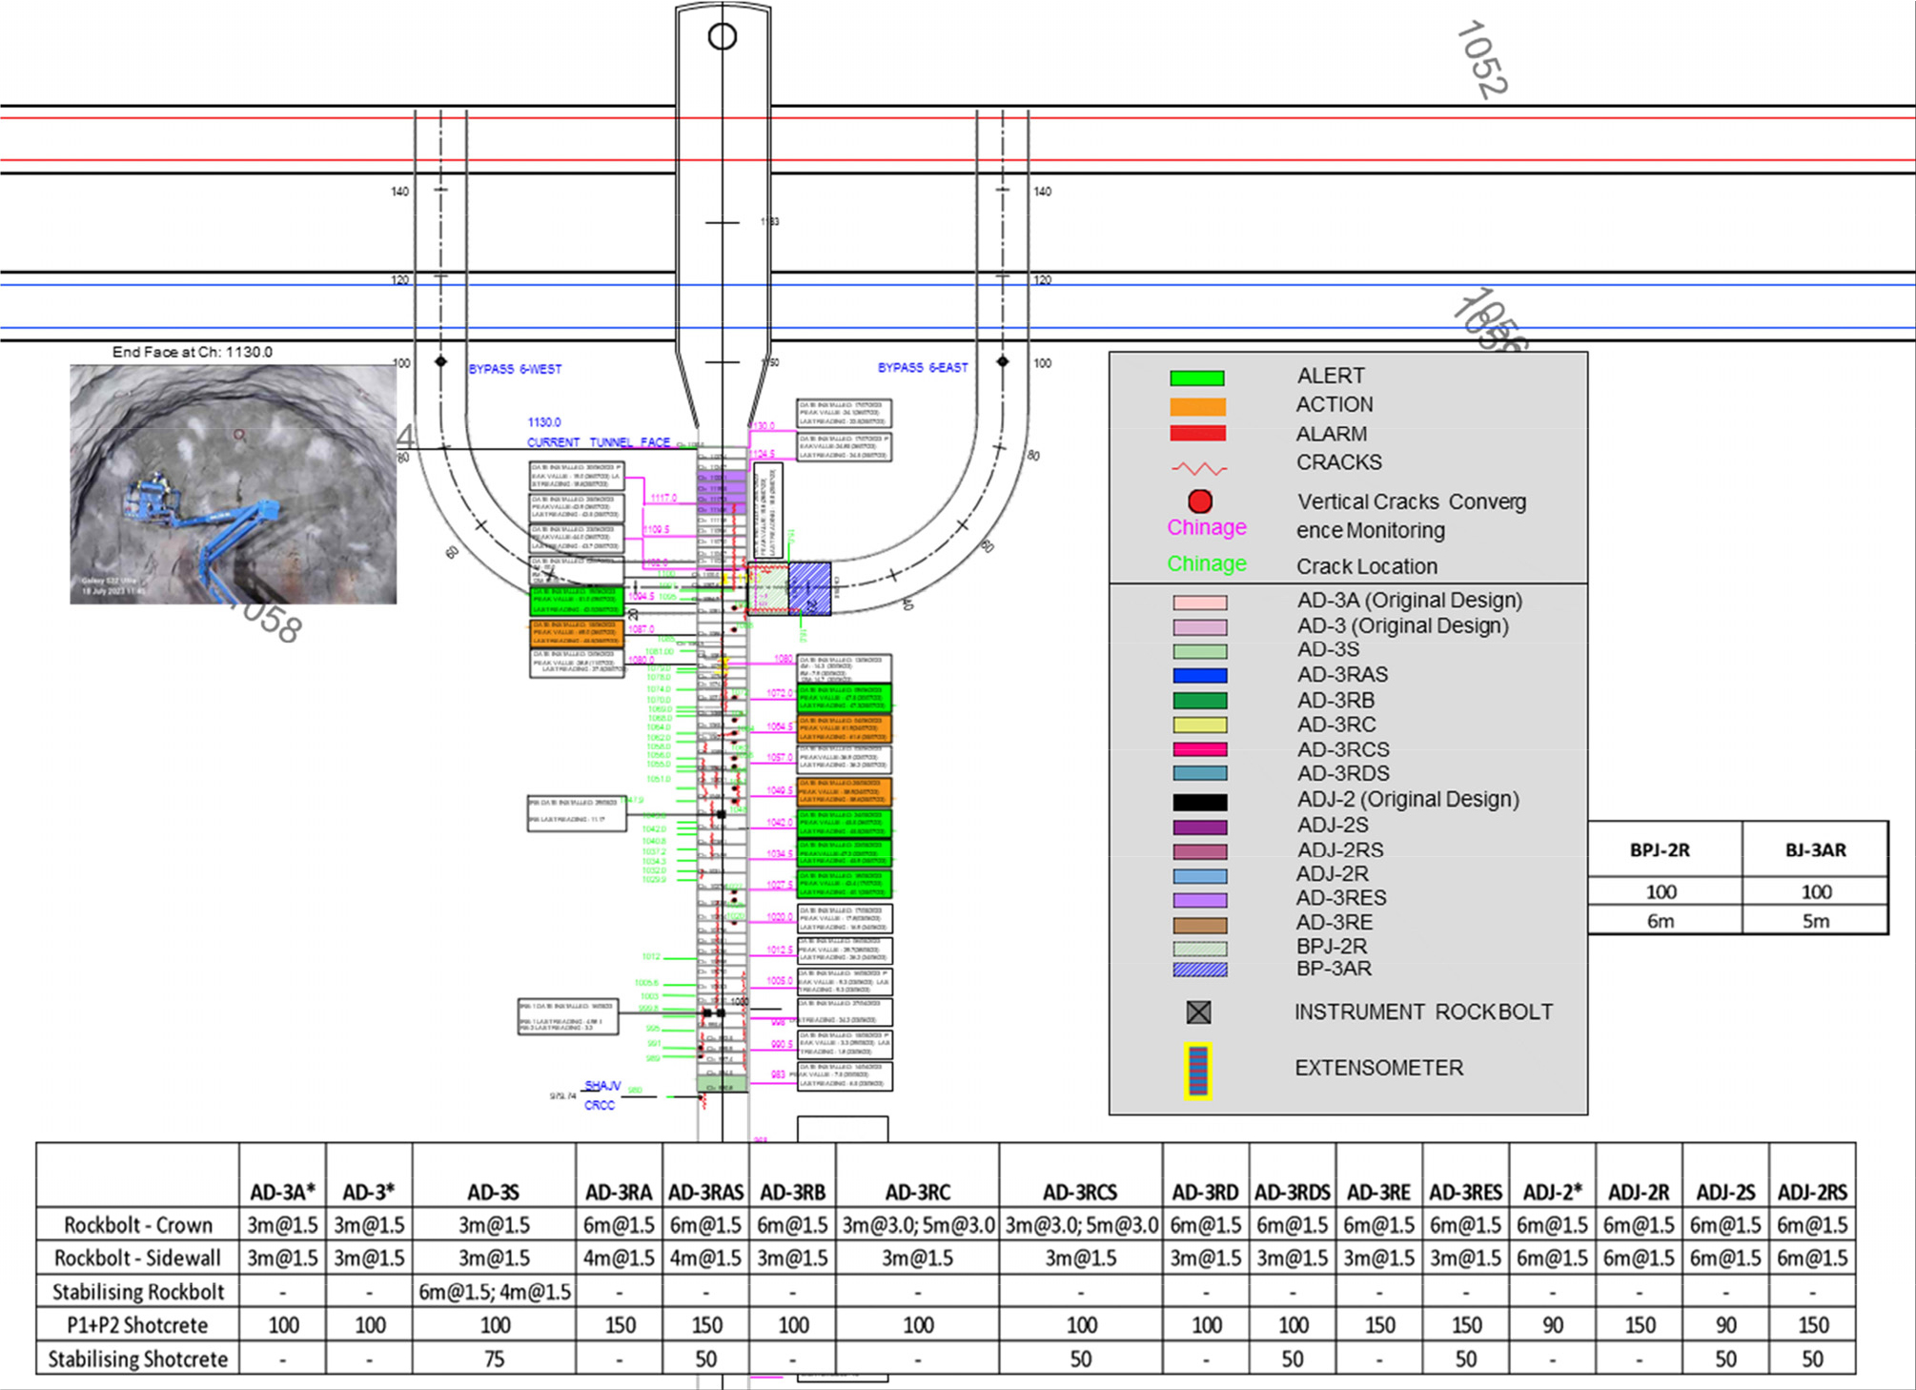Click the diamond marker beside Bypass 6-West label
The width and height of the screenshot is (1916, 1390).
click(440, 361)
